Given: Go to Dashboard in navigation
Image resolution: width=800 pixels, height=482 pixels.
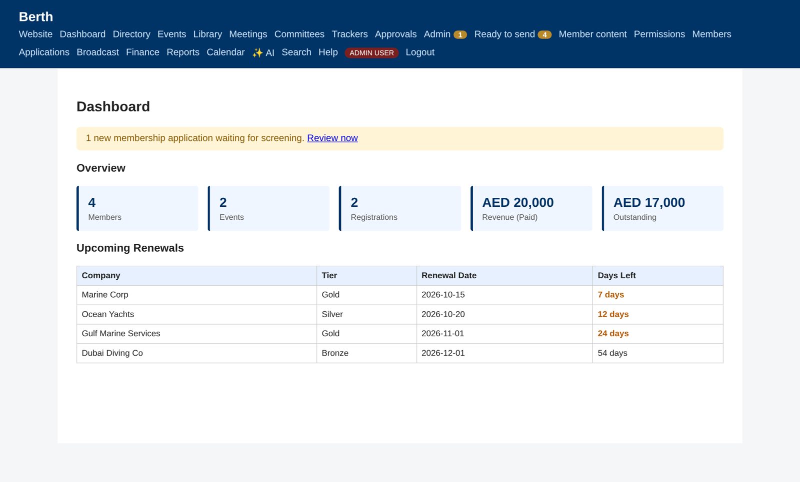Looking at the screenshot, I should click(82, 34).
